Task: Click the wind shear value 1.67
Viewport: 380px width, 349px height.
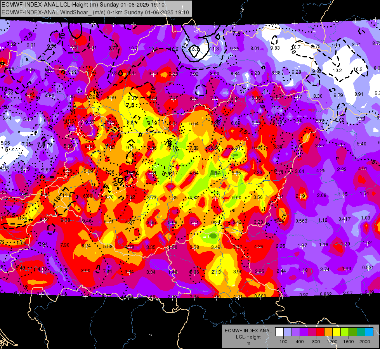Action: (x=215, y=173)
